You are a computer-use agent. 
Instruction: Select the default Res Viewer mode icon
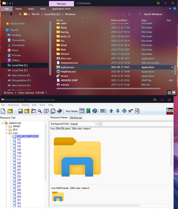tap(82, 111)
